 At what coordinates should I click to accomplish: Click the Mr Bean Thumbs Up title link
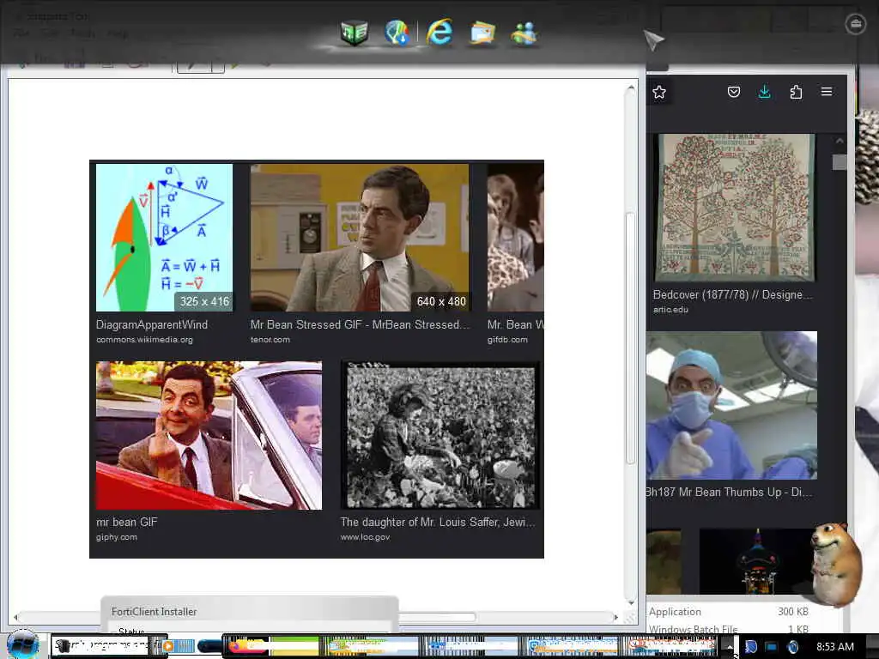click(729, 492)
